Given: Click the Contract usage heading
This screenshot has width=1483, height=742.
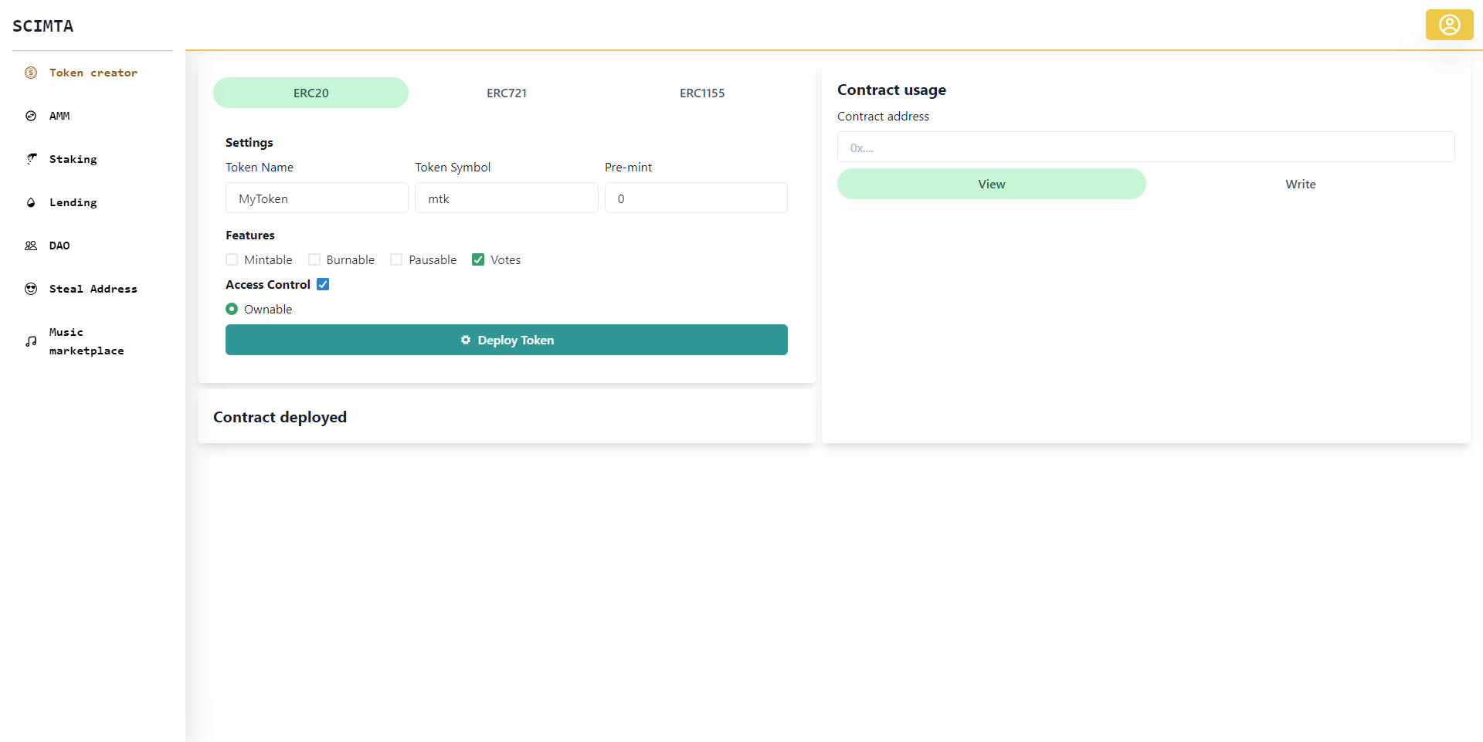Looking at the screenshot, I should point(891,90).
